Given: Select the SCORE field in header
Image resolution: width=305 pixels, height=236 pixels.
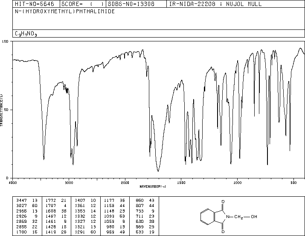Looking at the screenshot, I should [83, 4].
